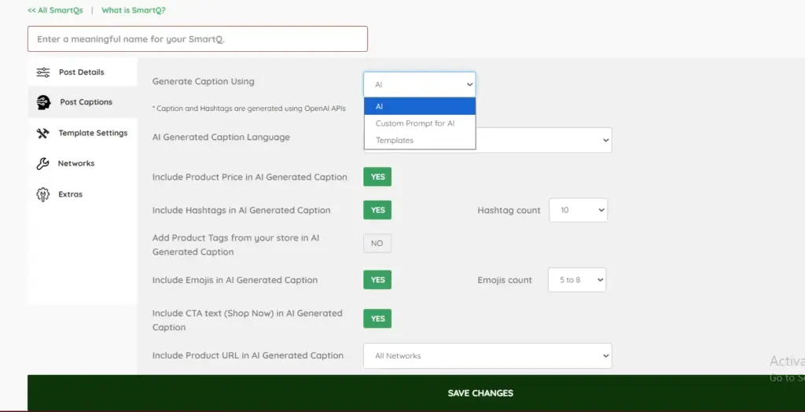Screen dimensions: 805x412
Task: Disable the Include CTA text toggle
Action: (377, 318)
